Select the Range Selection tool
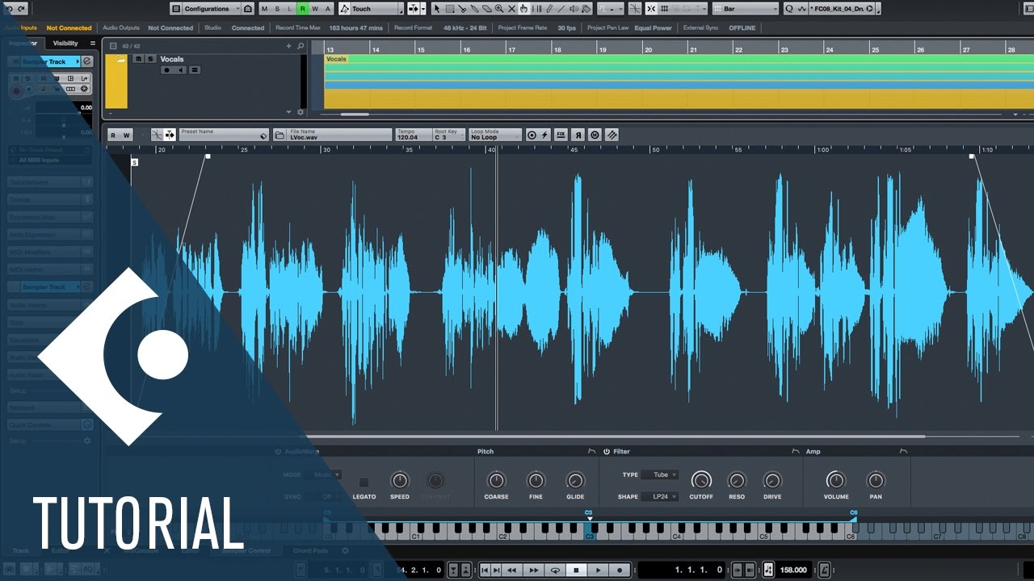Image resolution: width=1034 pixels, height=581 pixels. (x=450, y=9)
